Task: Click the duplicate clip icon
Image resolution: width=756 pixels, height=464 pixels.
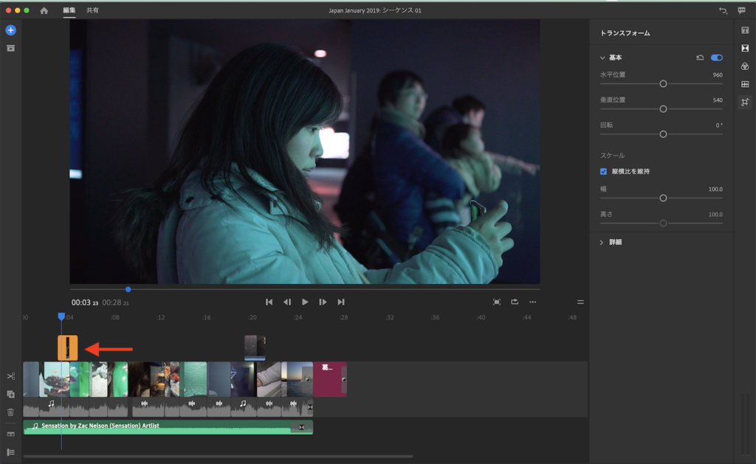Action: click(10, 395)
